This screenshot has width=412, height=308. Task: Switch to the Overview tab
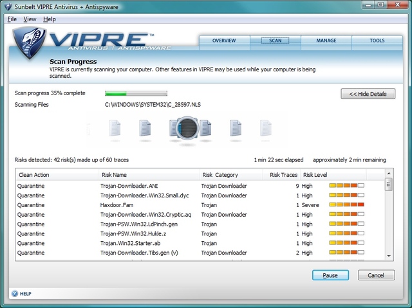tap(224, 41)
